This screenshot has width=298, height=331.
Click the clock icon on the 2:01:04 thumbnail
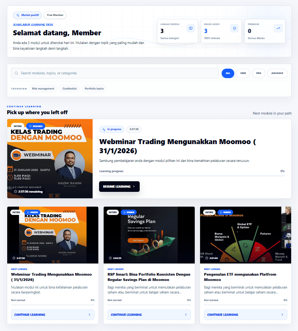(x=207, y=258)
